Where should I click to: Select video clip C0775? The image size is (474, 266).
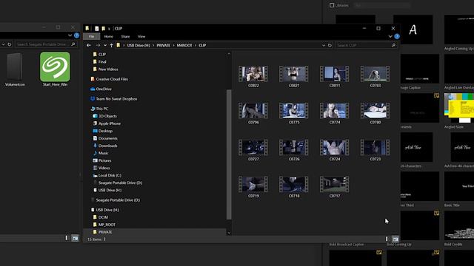pyautogui.click(x=294, y=113)
